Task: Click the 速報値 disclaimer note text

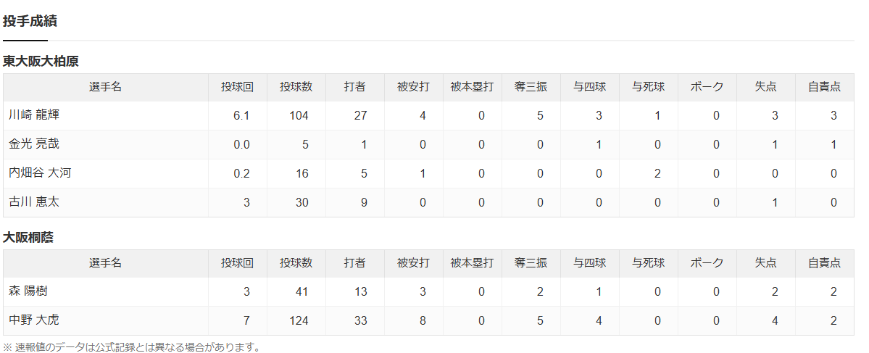Action: [x=131, y=347]
